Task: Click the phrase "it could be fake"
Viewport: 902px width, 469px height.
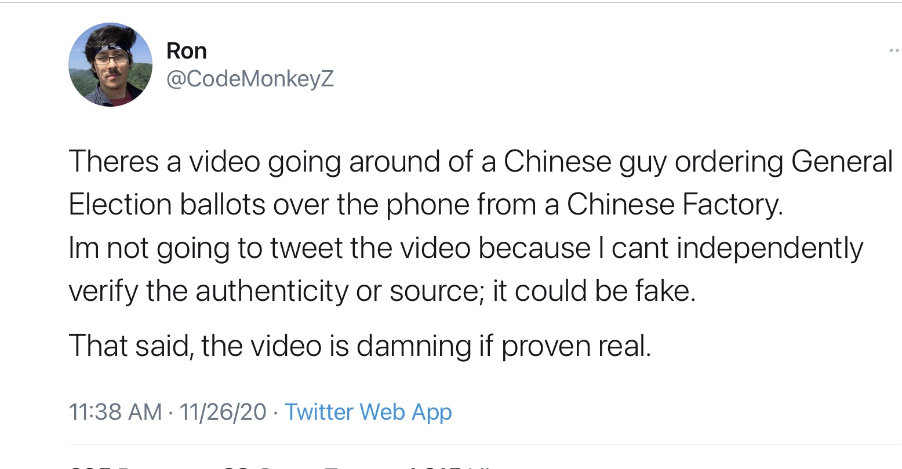Action: [x=594, y=291]
